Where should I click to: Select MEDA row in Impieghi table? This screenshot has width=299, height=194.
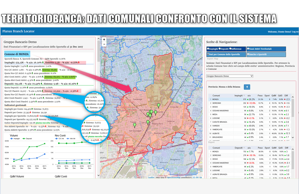249,114
